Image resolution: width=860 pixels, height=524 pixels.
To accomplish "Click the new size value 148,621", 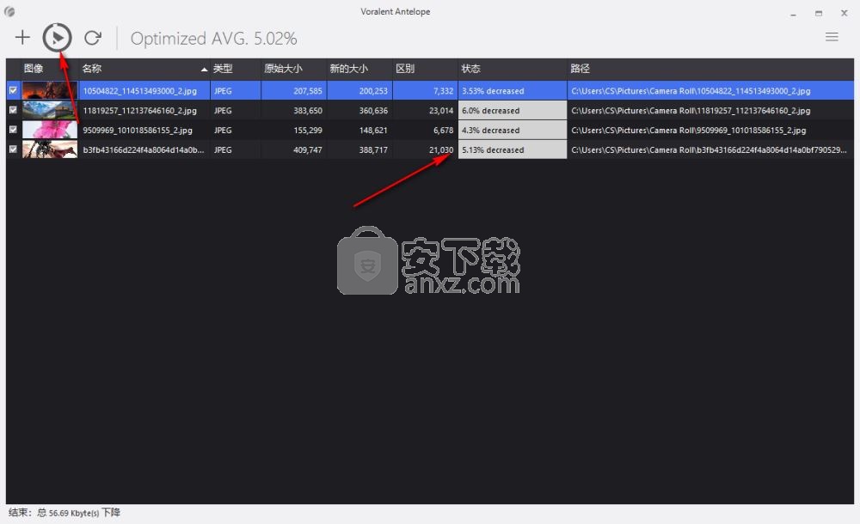I will pos(373,131).
